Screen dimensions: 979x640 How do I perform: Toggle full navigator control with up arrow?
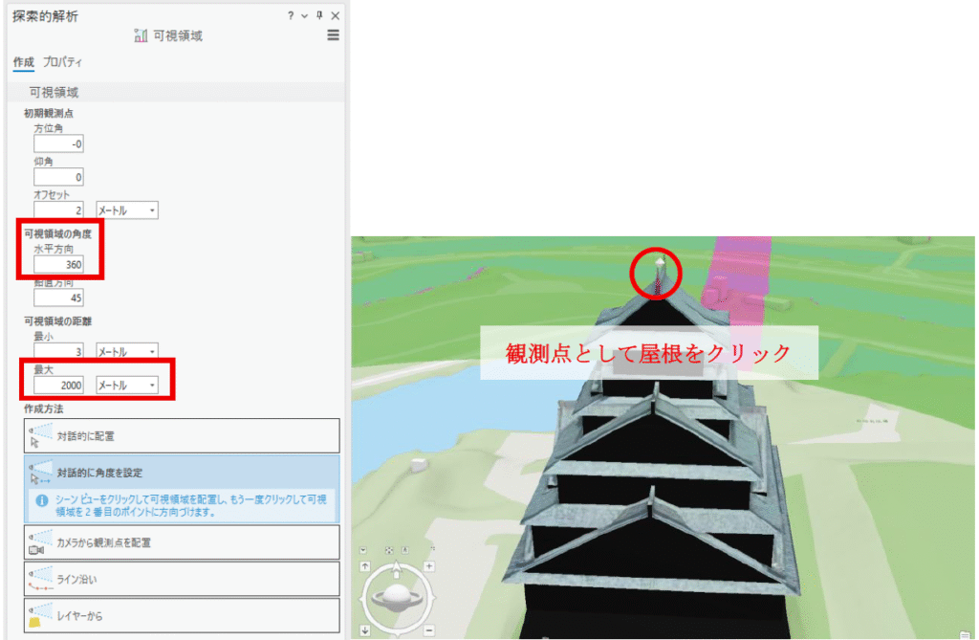[364, 566]
